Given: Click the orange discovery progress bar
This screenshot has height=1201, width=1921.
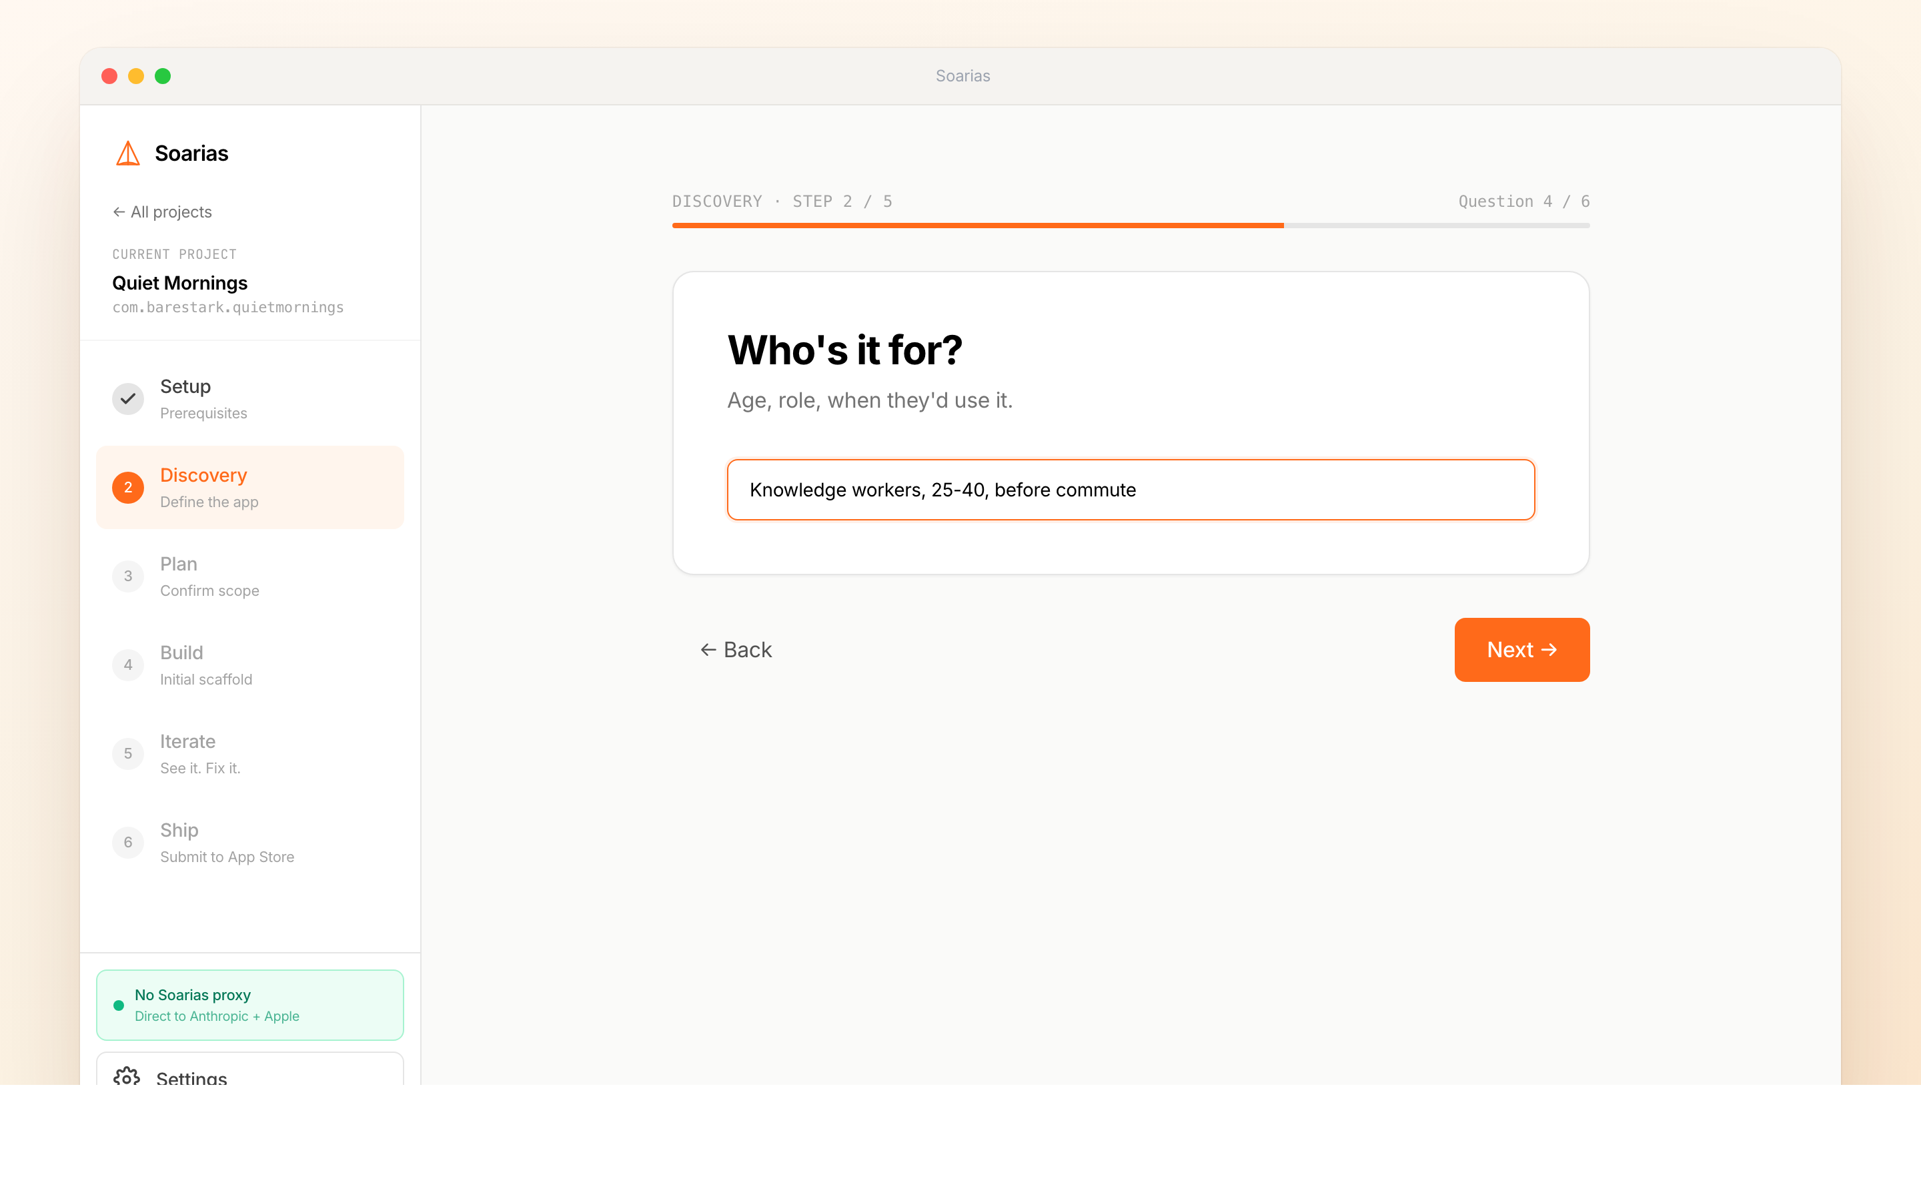Looking at the screenshot, I should (978, 226).
